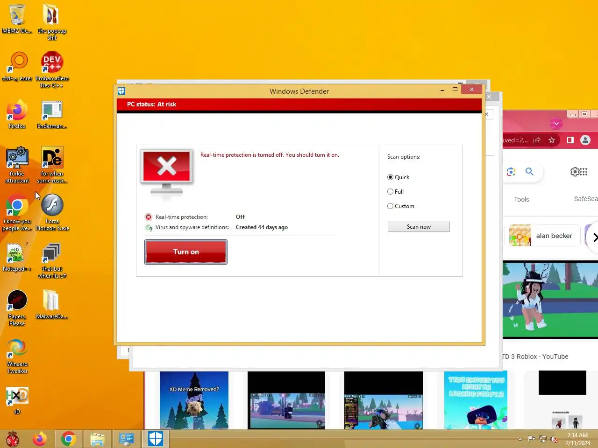Open 'XD Meme Removed?' image thumbnail
Image resolution: width=598 pixels, height=448 pixels.
click(x=194, y=400)
